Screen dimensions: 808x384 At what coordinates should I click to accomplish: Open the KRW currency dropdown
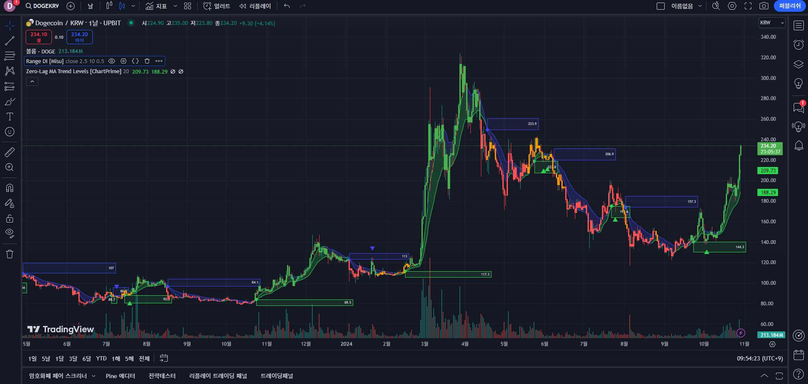click(772, 23)
